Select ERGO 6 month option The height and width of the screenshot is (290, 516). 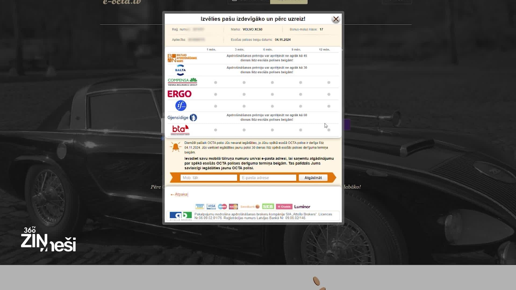[x=272, y=94]
